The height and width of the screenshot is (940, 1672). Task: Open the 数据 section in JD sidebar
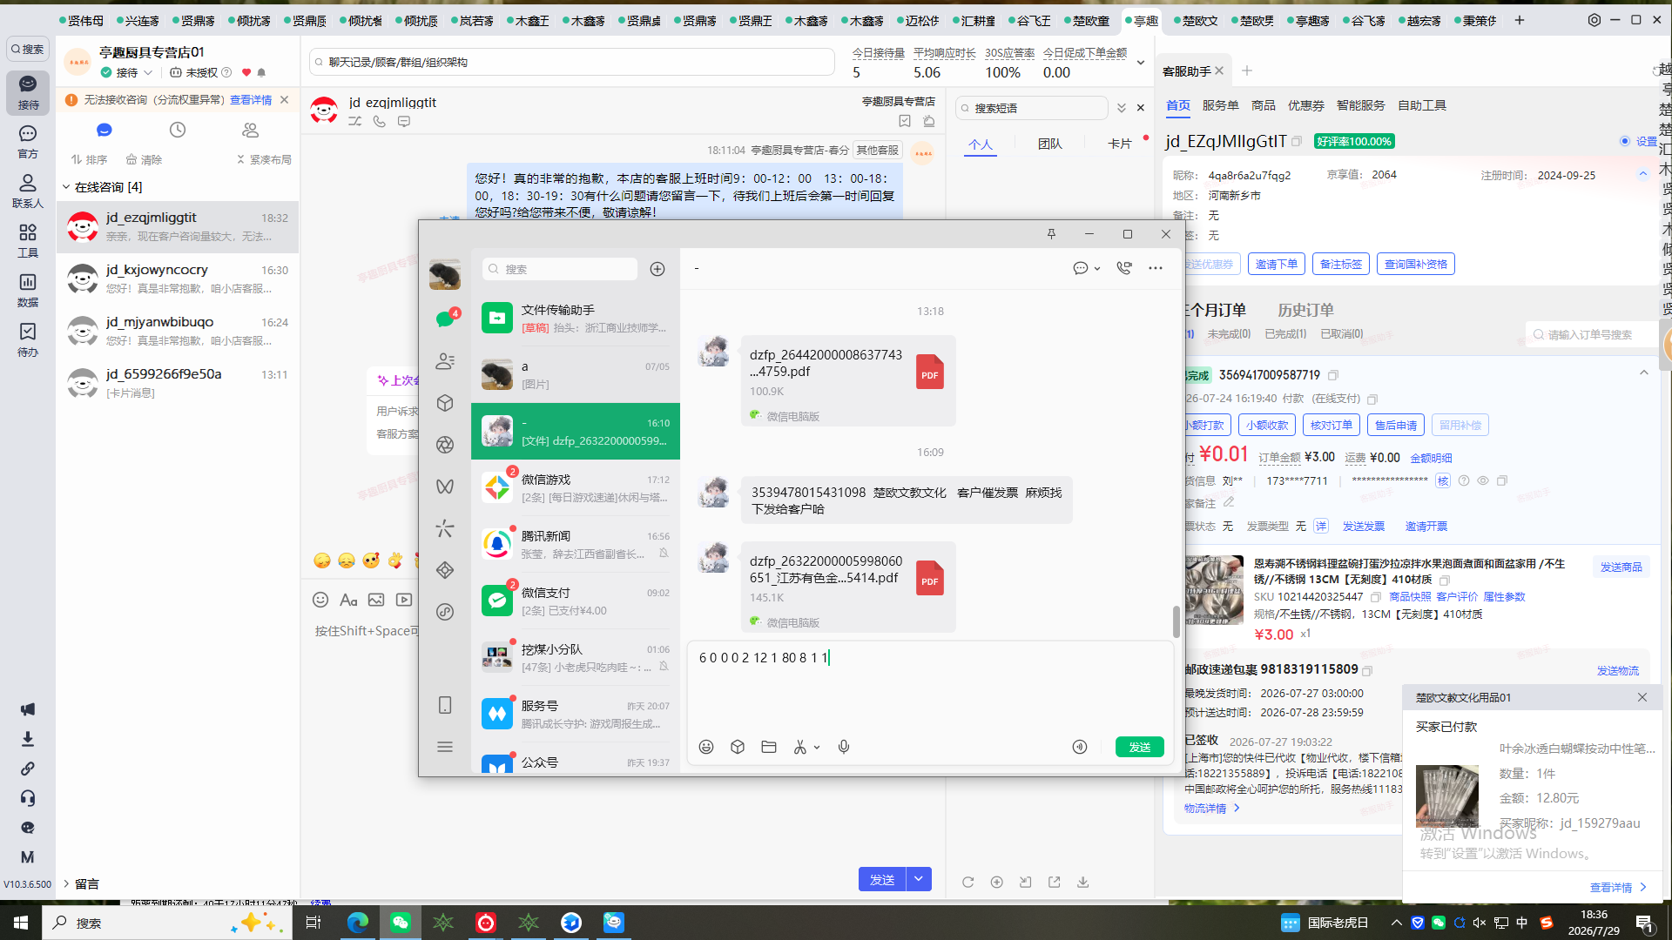click(28, 290)
